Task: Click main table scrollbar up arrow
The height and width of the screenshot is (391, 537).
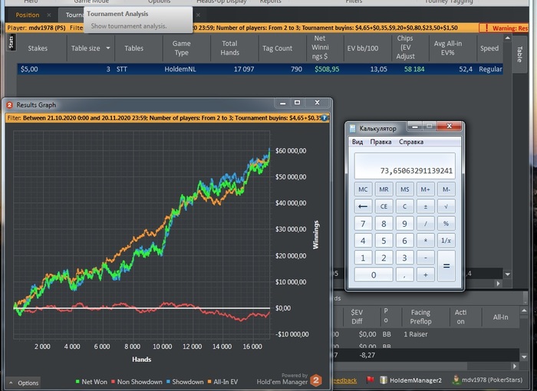Action: (x=508, y=38)
